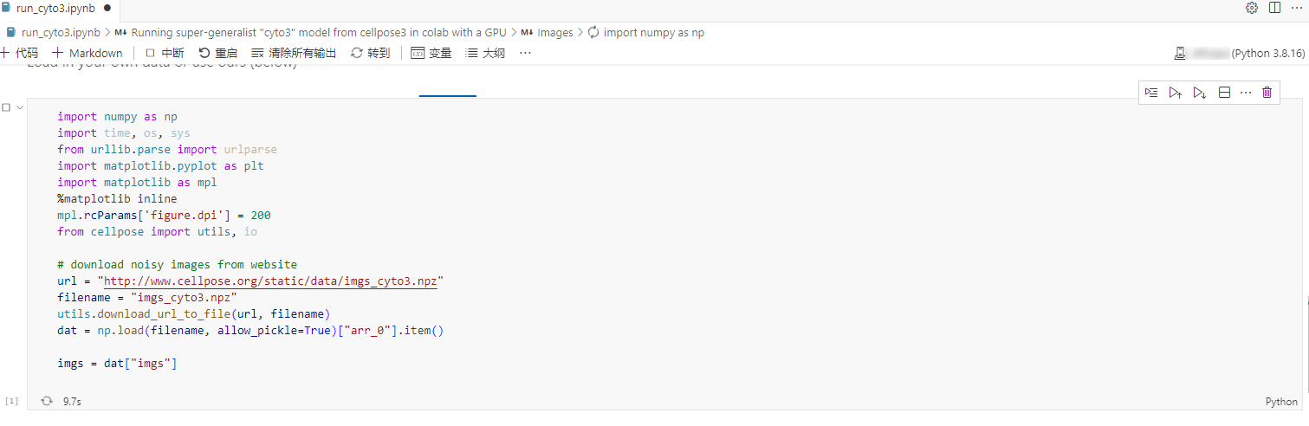The image size is (1309, 426).
Task: Toggle split editor layout icon
Action: [x=1274, y=8]
